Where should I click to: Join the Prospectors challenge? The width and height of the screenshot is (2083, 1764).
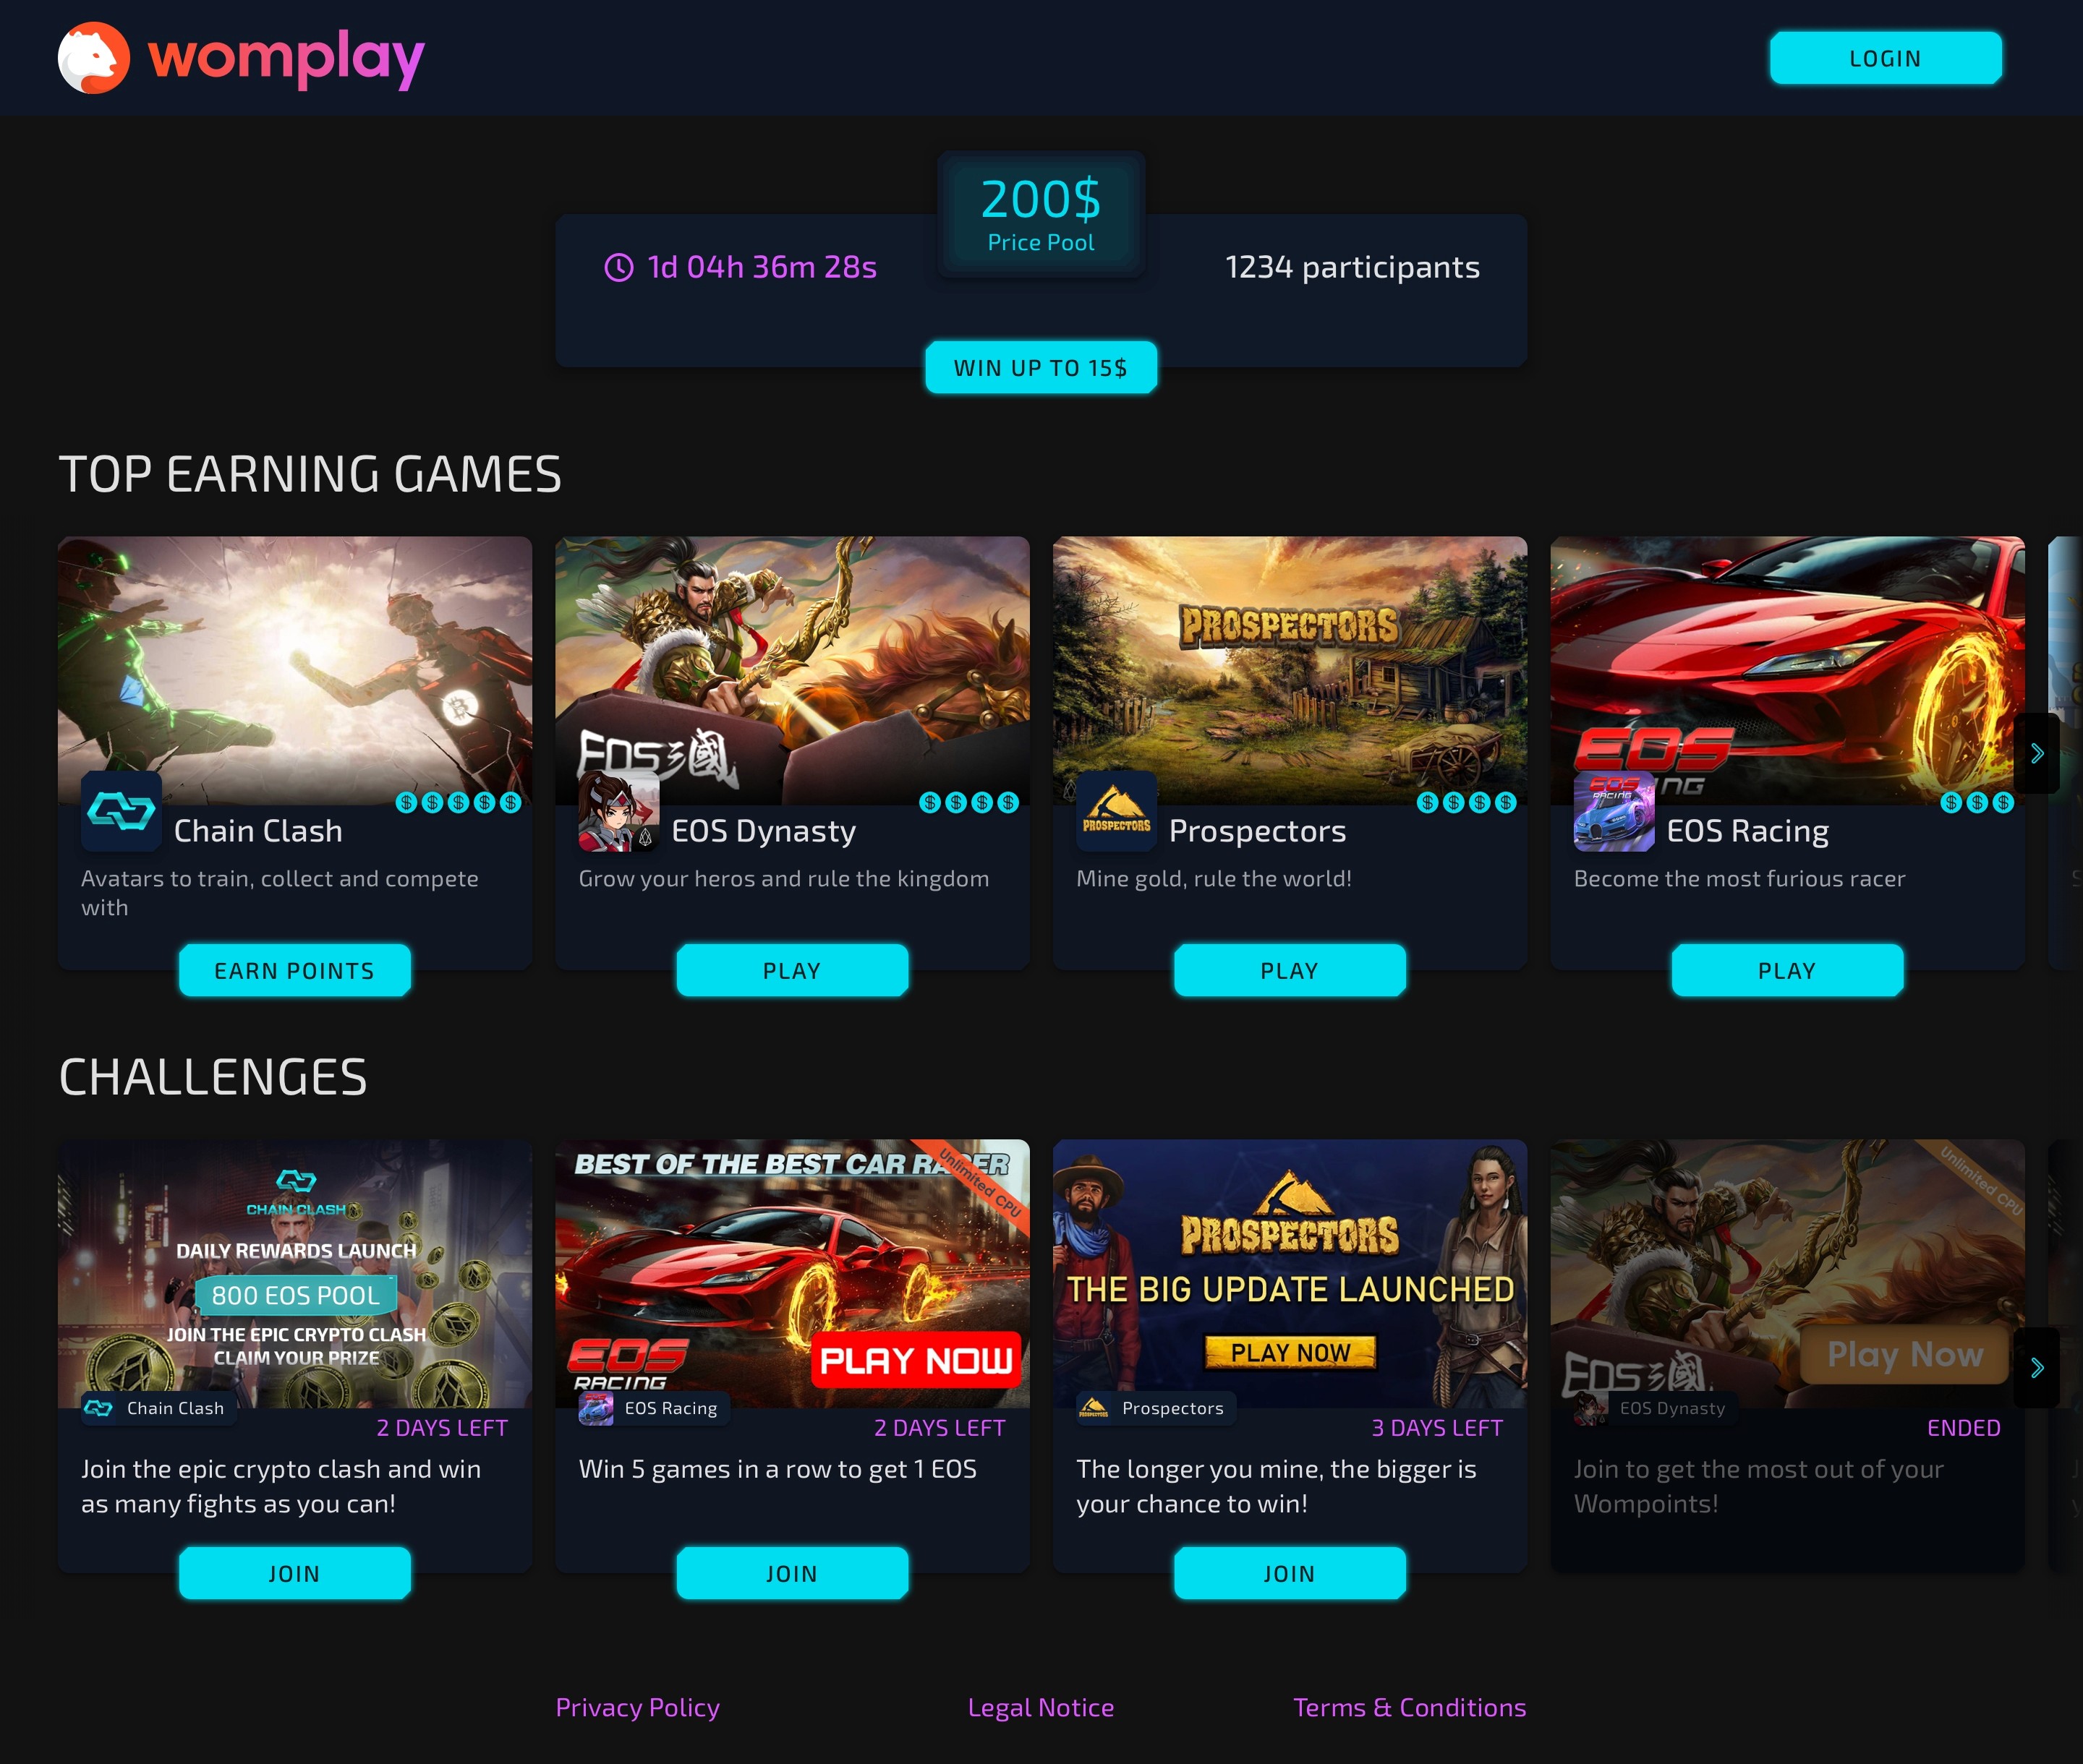(1290, 1573)
